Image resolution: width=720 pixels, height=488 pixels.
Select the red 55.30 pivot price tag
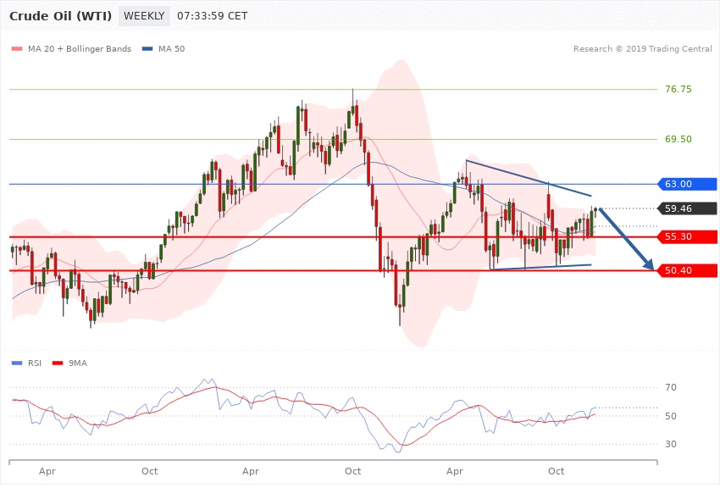click(x=689, y=237)
